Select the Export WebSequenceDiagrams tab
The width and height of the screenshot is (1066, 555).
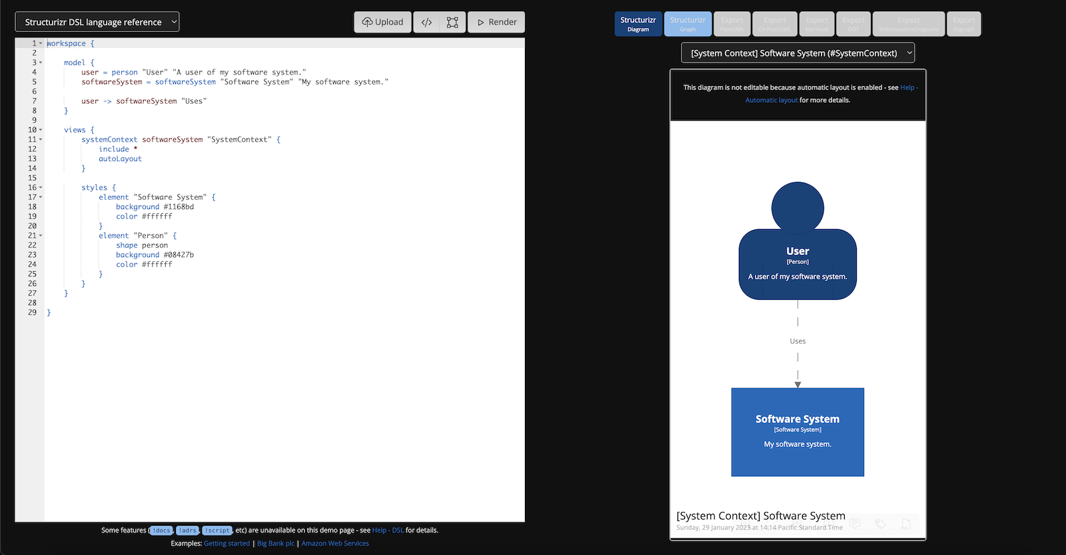[909, 24]
